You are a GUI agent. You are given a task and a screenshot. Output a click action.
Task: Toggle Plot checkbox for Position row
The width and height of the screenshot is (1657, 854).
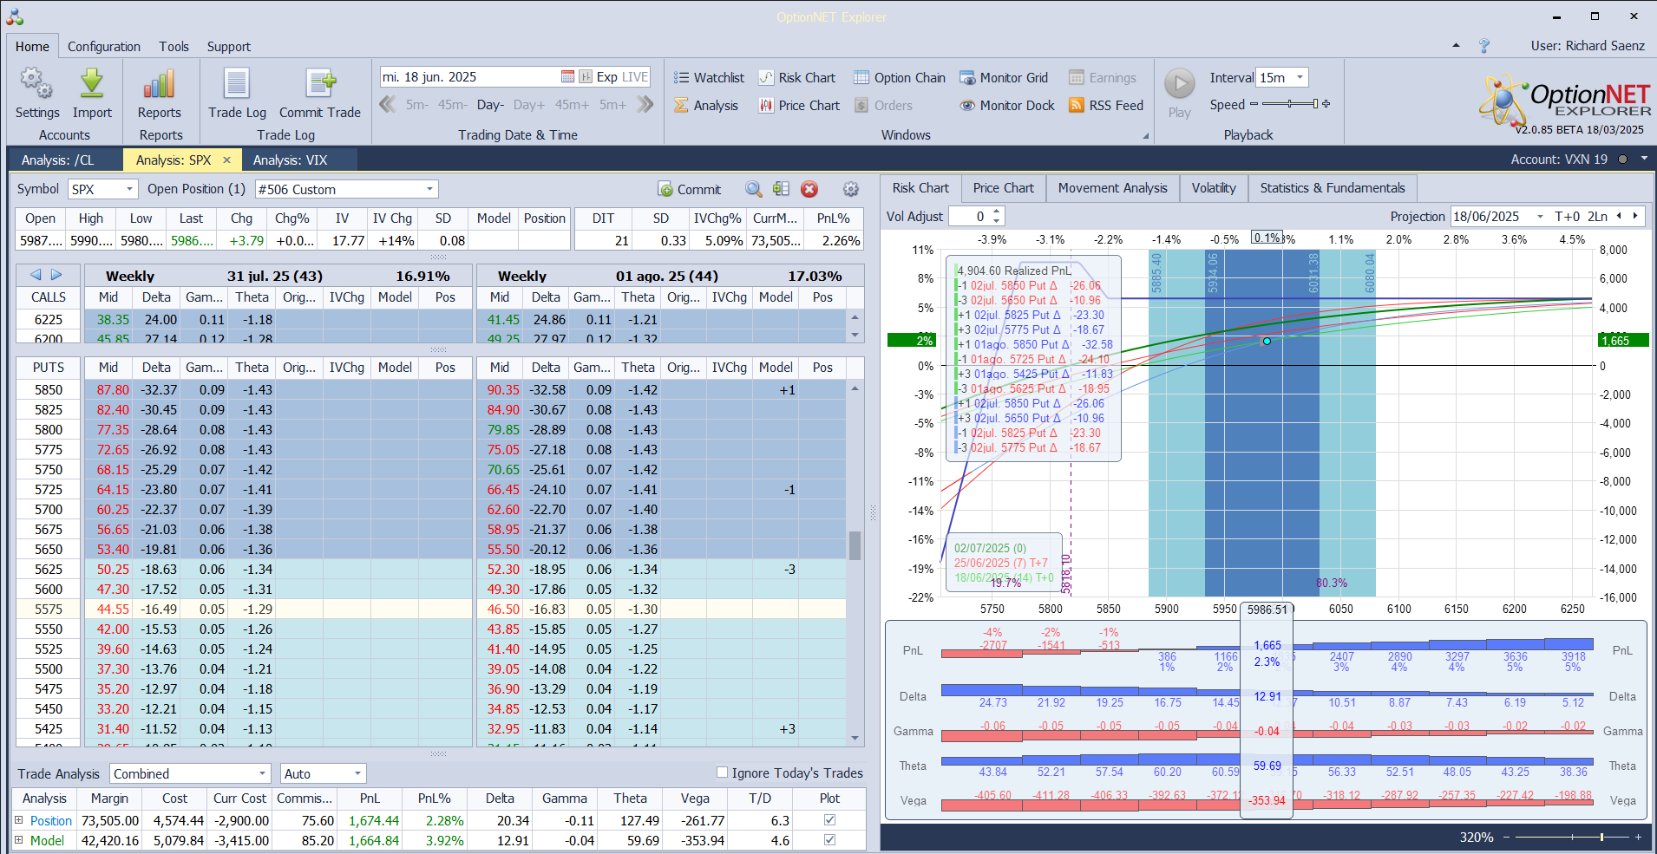[x=829, y=820]
